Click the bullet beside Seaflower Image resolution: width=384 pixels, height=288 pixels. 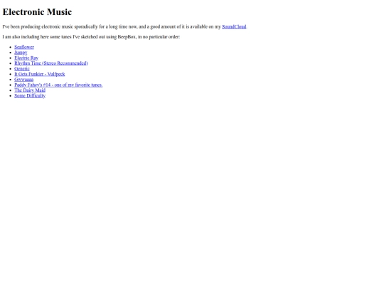[11, 47]
